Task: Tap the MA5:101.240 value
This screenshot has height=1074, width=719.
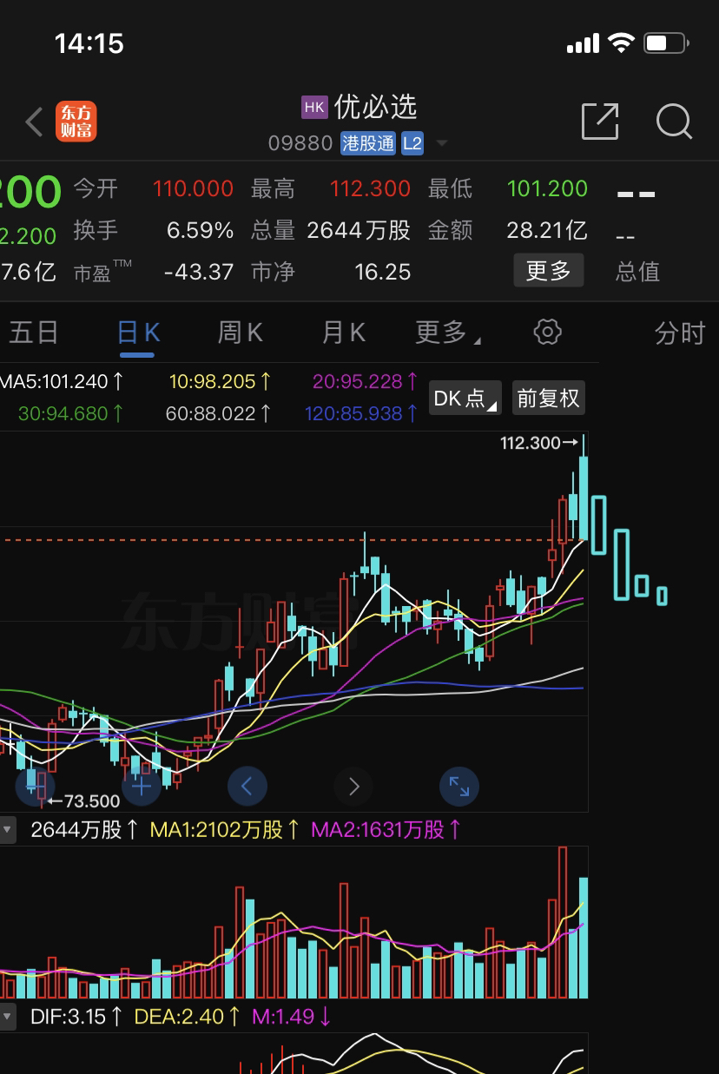Action: (62, 381)
